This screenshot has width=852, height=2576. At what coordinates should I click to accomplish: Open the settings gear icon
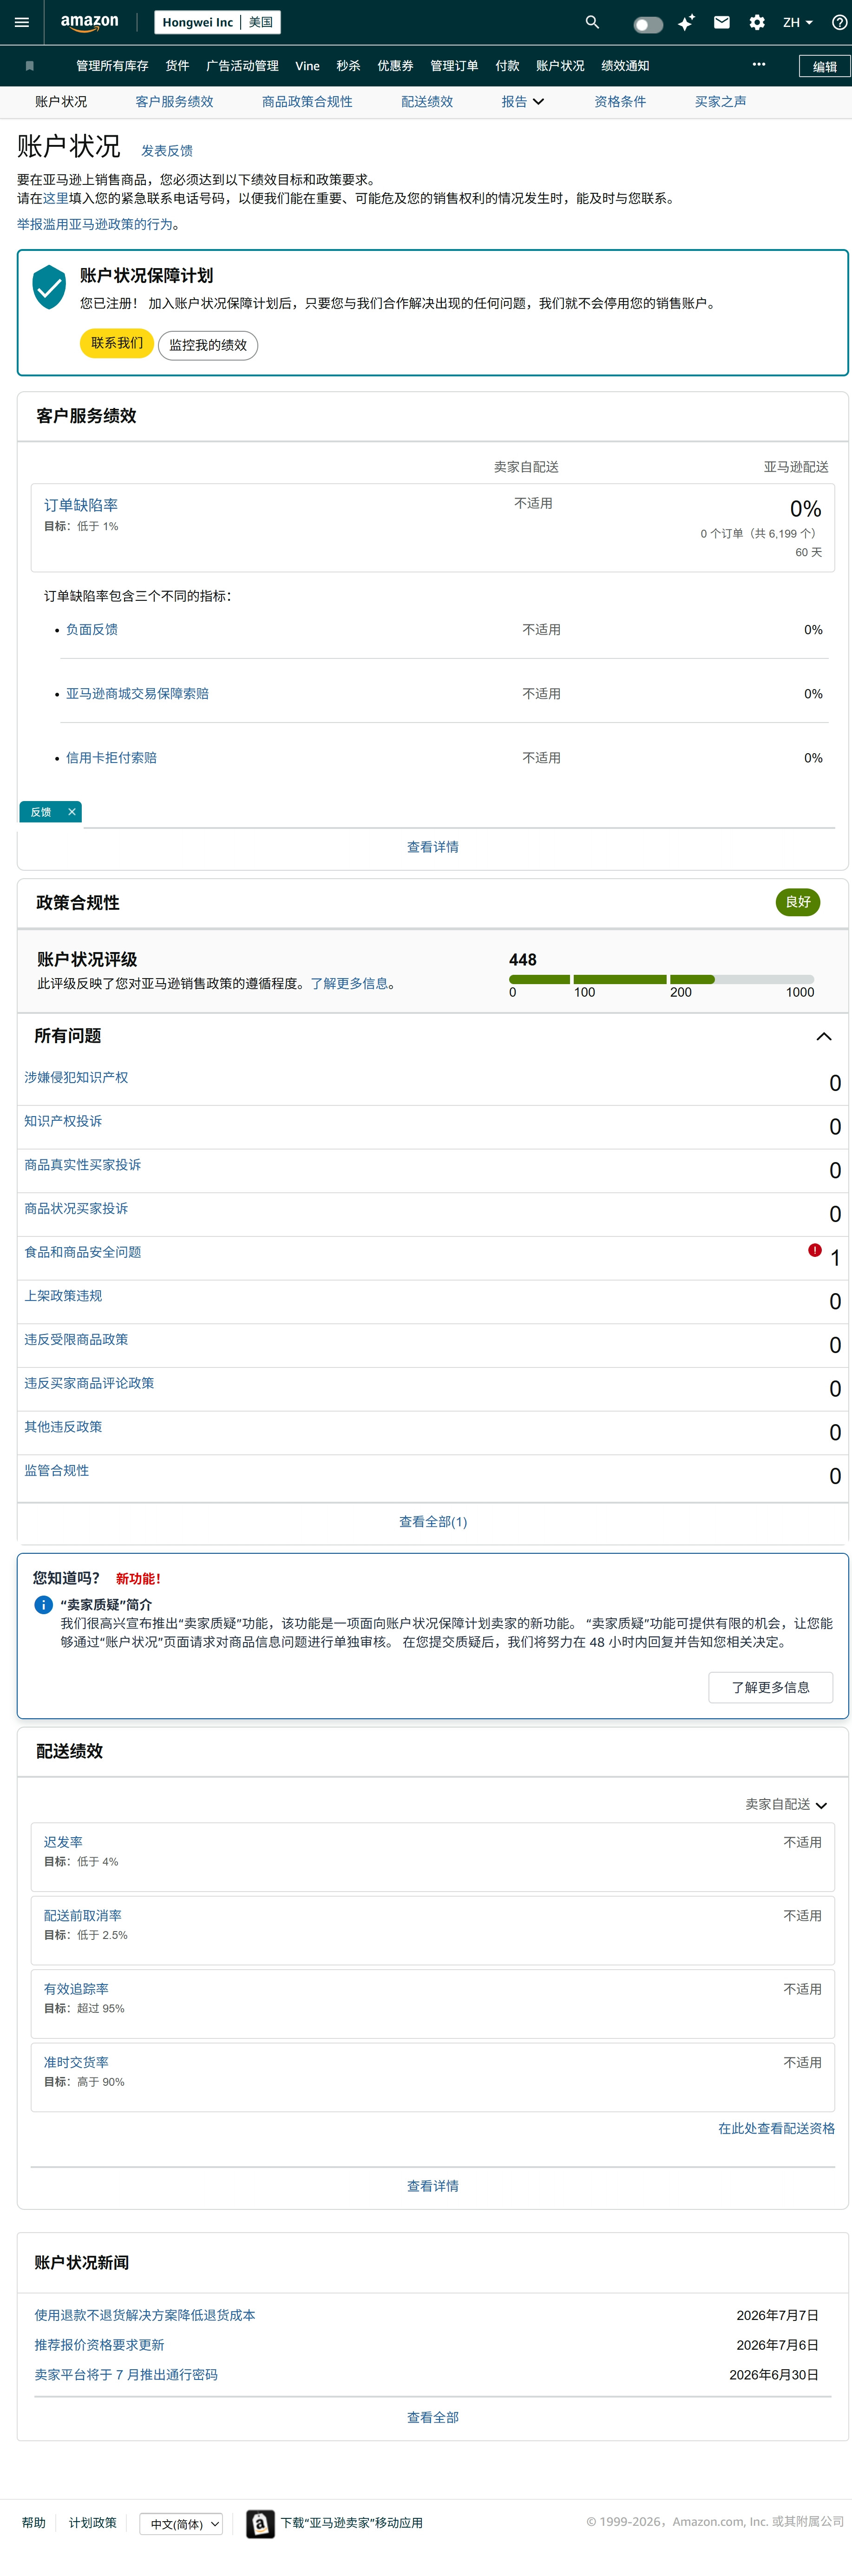click(757, 22)
